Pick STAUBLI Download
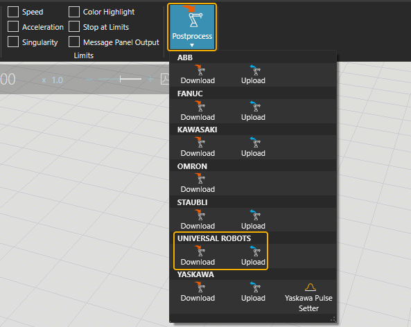Viewport: 411px width, 327px height. [198, 220]
